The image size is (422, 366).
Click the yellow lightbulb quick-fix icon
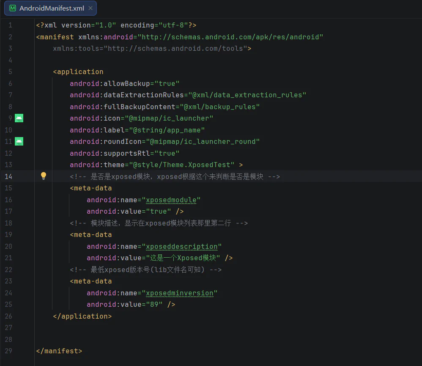pyautogui.click(x=43, y=176)
